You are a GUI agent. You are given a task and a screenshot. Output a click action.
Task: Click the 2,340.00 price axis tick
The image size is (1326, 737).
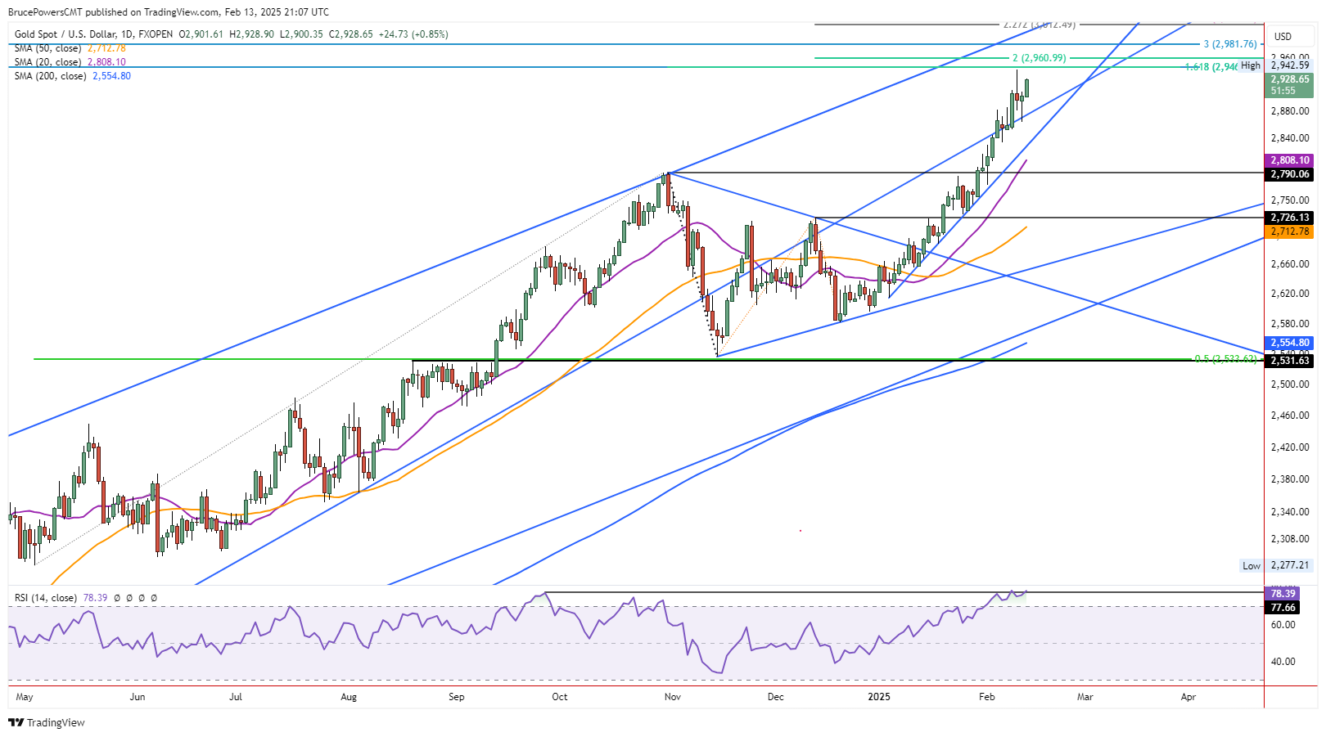click(x=1290, y=512)
